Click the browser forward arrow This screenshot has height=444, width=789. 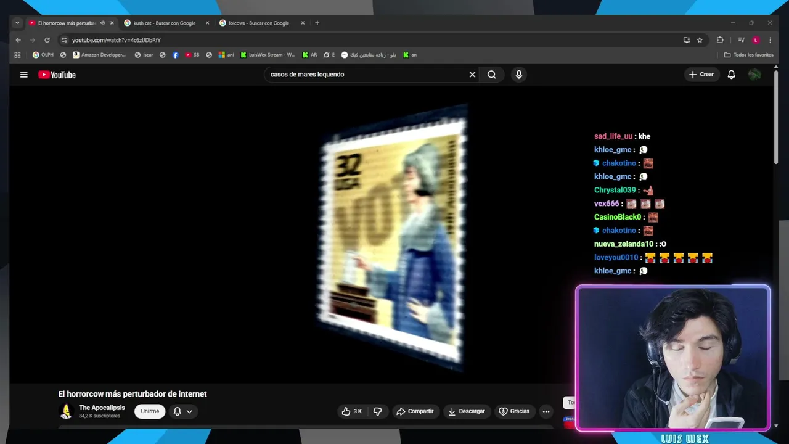click(x=32, y=40)
